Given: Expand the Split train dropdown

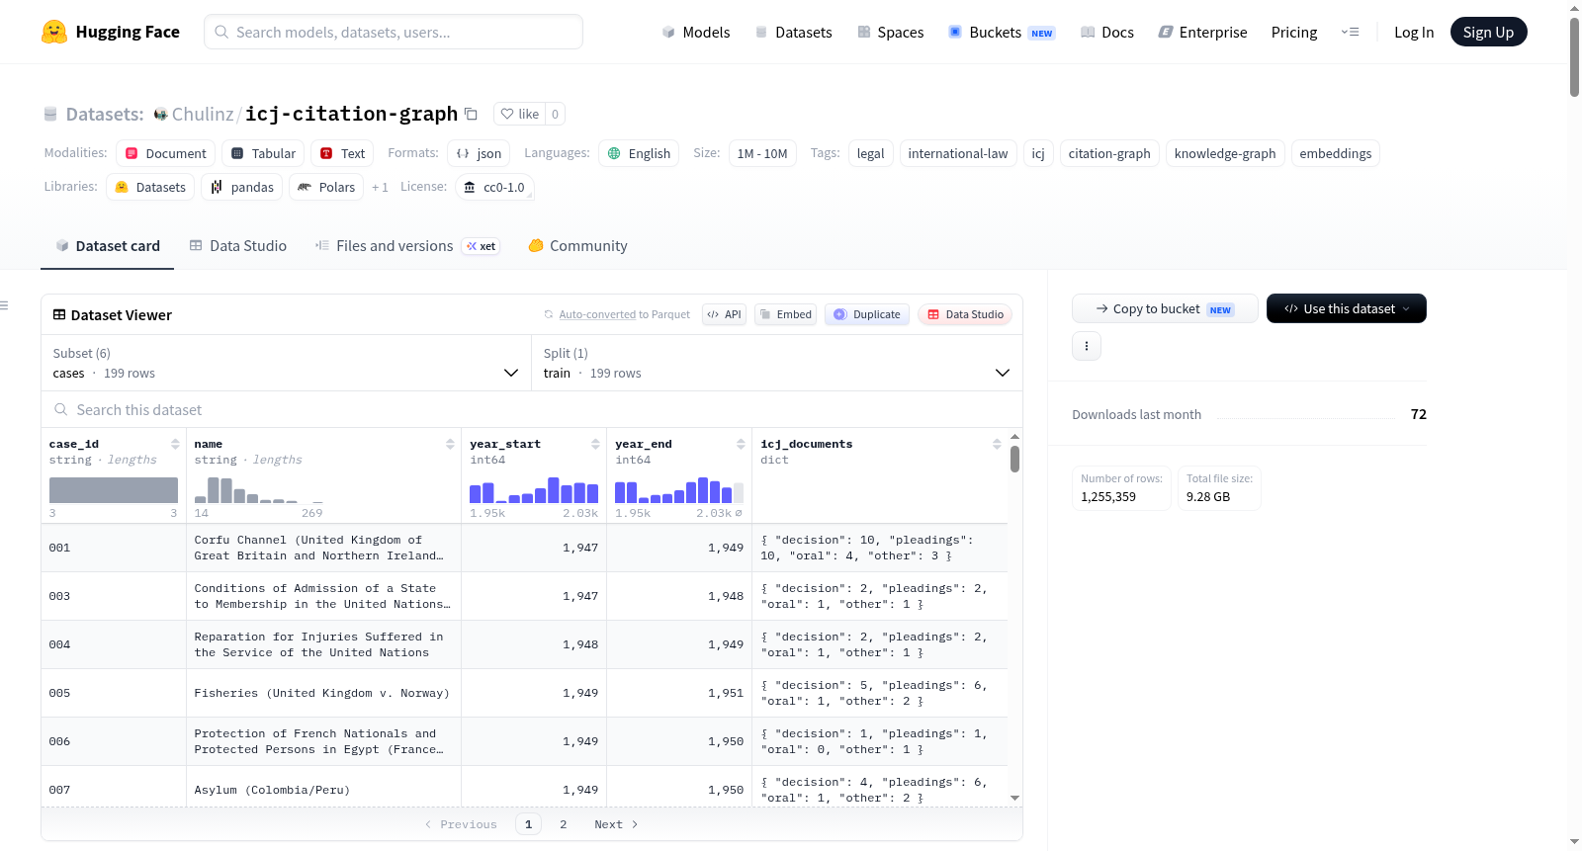Looking at the screenshot, I should [x=777, y=363].
